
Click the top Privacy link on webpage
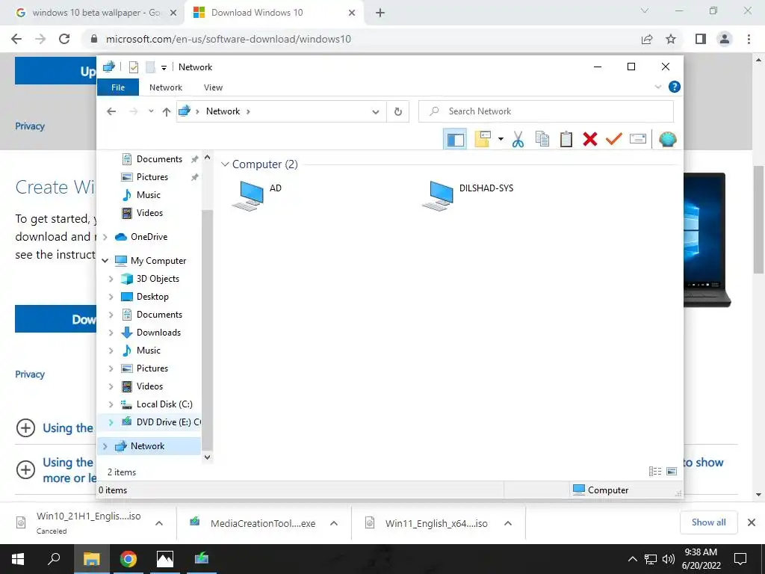click(30, 126)
